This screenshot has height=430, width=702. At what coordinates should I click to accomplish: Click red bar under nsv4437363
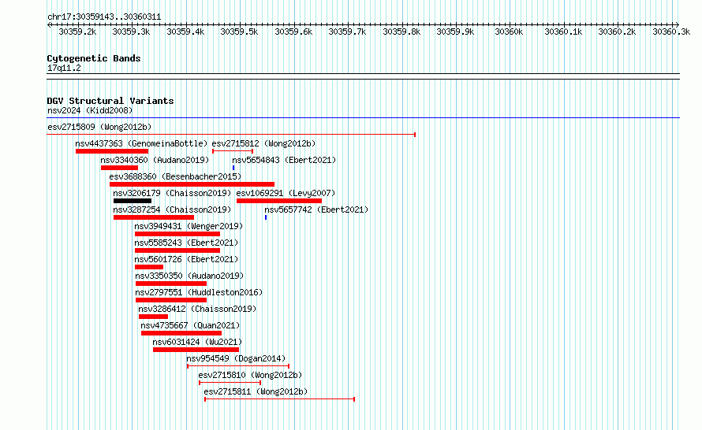click(x=112, y=151)
